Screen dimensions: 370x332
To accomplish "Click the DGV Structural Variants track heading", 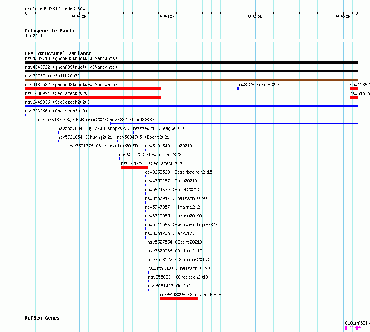I will click(x=58, y=53).
